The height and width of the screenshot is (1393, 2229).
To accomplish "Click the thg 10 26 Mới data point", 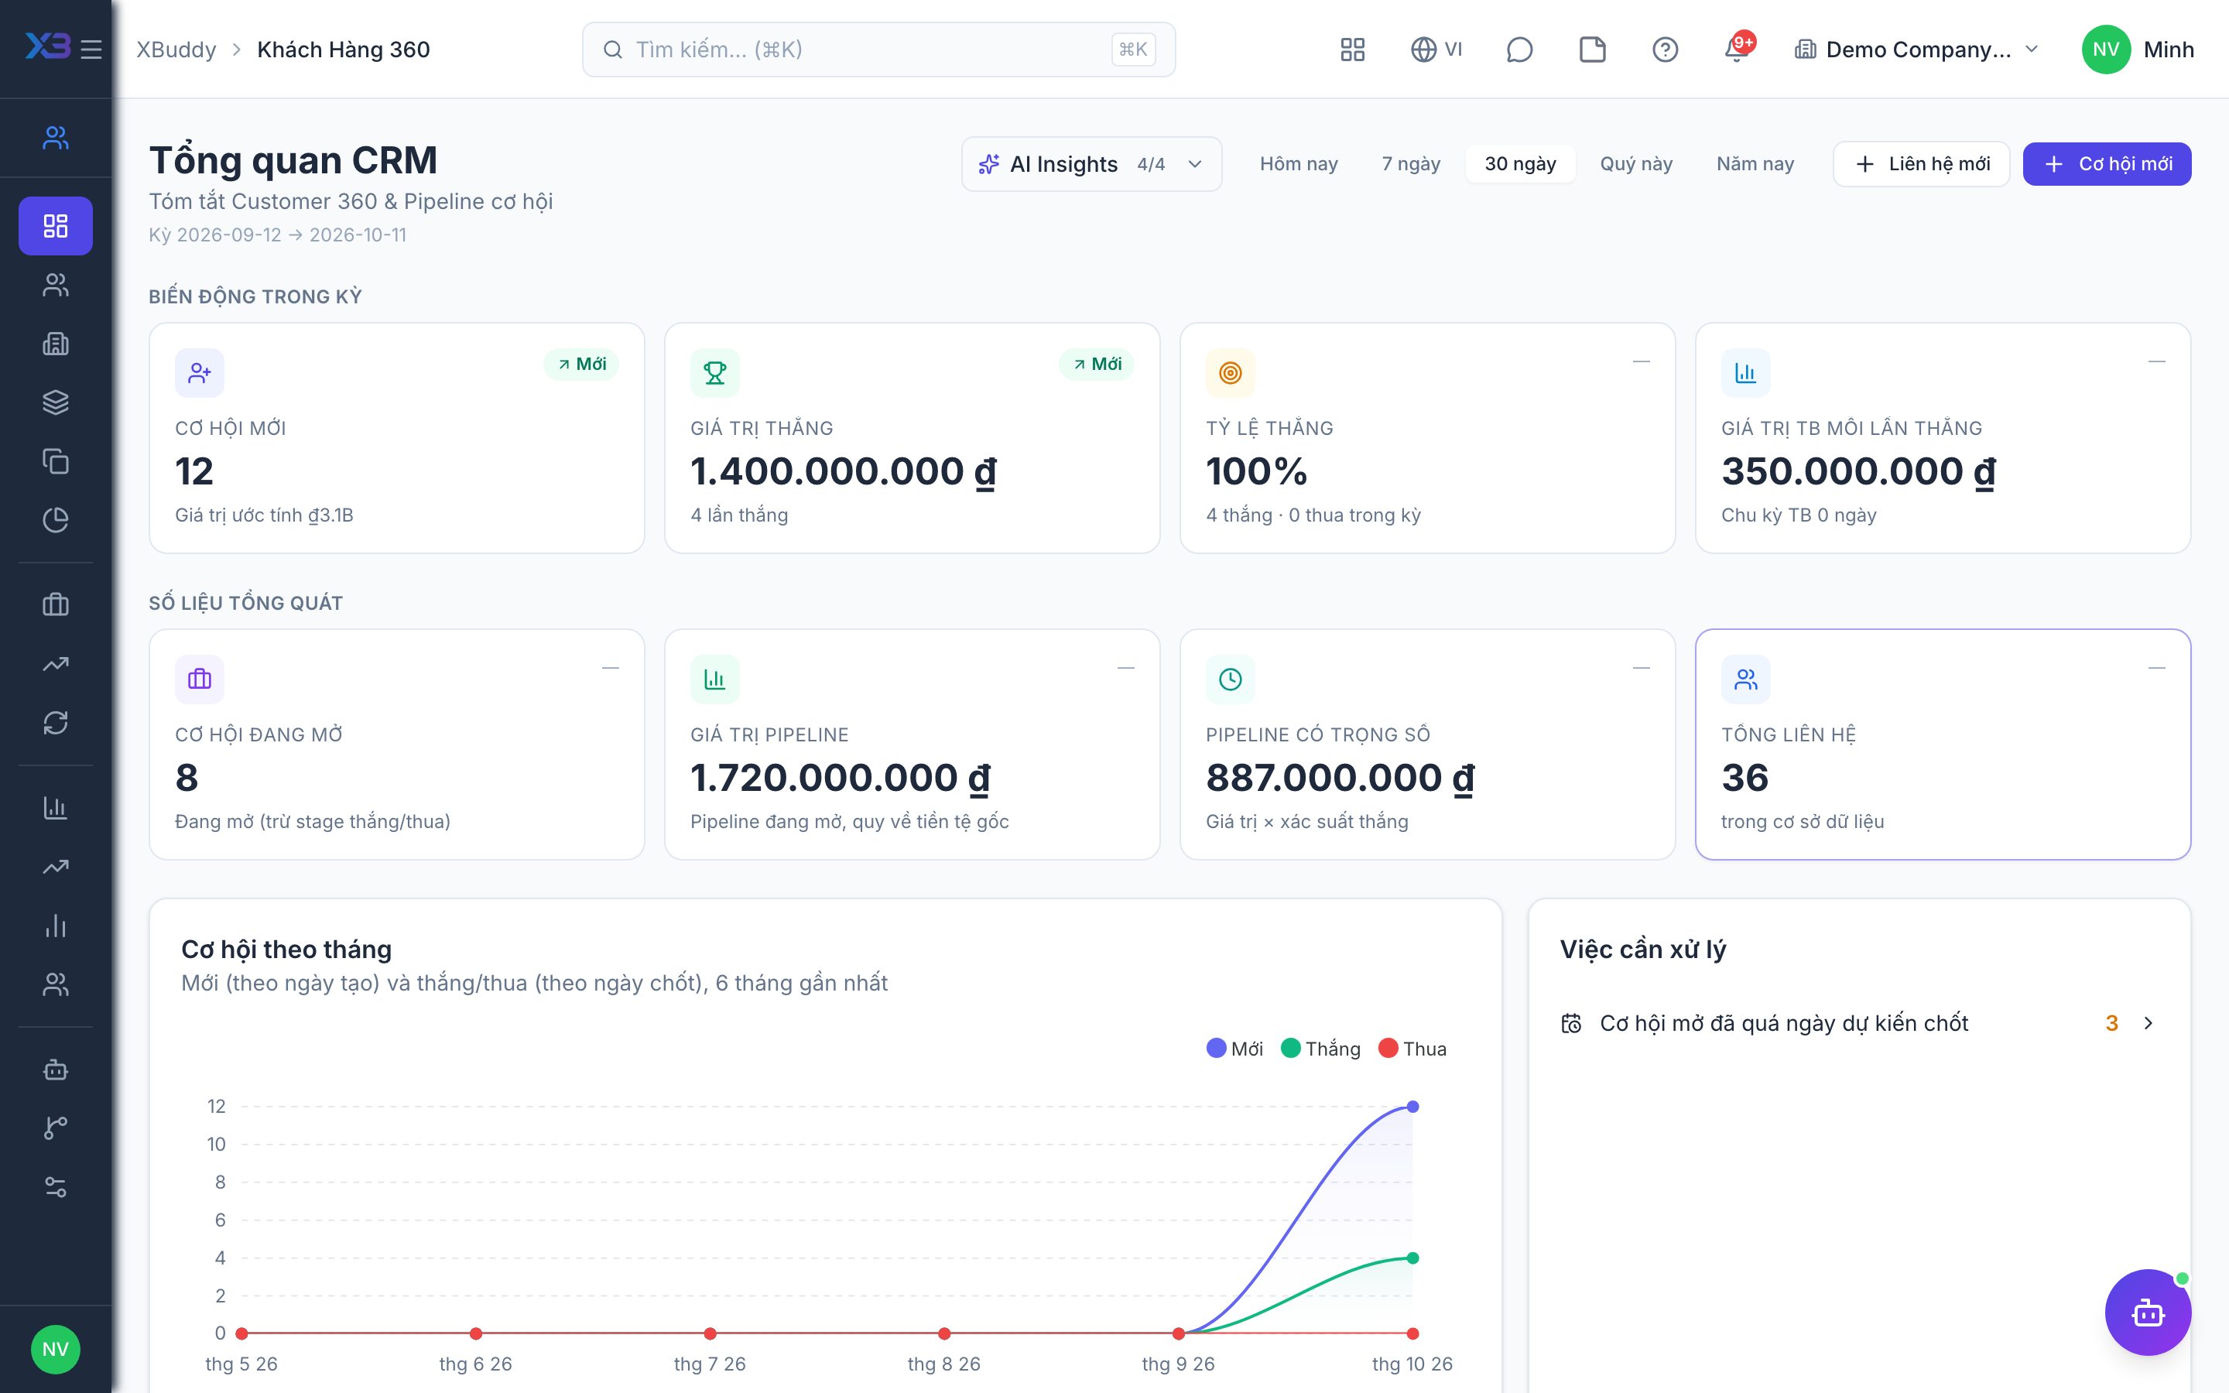I will (x=1413, y=1107).
